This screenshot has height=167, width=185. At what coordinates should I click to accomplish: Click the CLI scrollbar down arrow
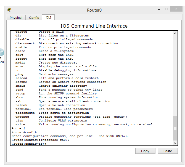pos(175,143)
